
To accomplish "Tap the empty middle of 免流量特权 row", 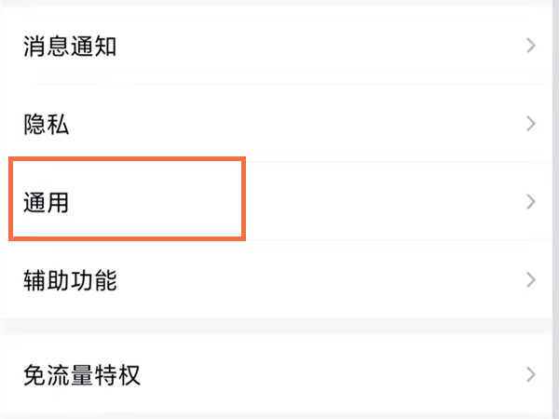I will 326,376.
